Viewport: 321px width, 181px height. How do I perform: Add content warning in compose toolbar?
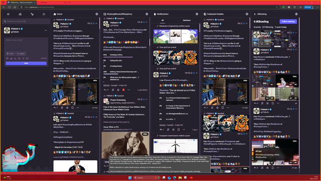(x=15, y=58)
